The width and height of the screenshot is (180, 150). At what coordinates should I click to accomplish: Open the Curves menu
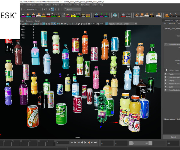(40, 5)
